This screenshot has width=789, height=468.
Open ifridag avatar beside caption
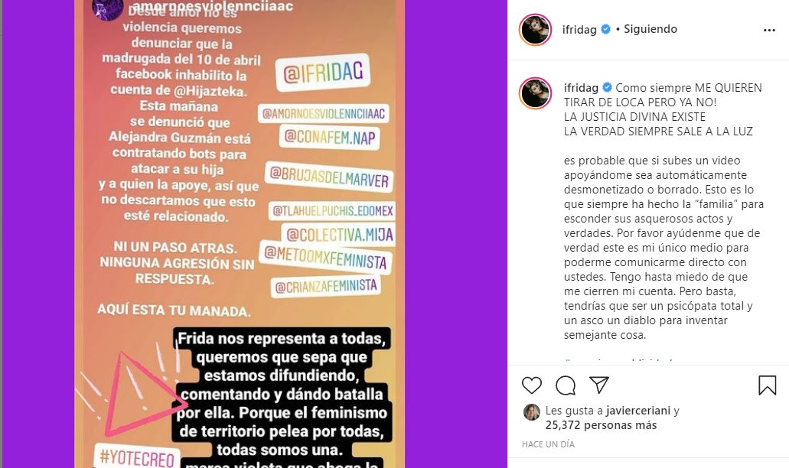pos(535,93)
